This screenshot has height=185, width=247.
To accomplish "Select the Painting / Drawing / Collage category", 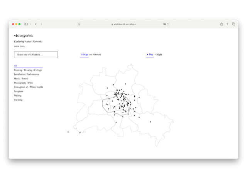I will tap(28, 70).
